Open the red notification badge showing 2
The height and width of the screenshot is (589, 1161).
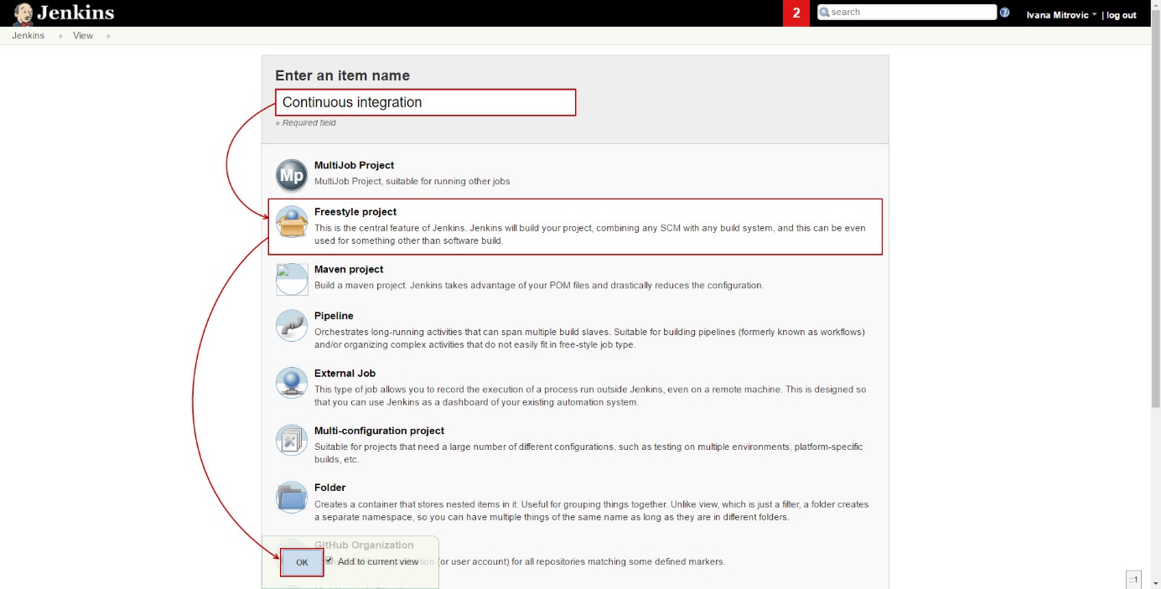coord(796,13)
